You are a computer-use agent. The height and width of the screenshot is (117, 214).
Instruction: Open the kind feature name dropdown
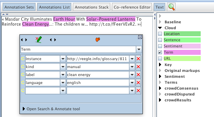[63, 67]
